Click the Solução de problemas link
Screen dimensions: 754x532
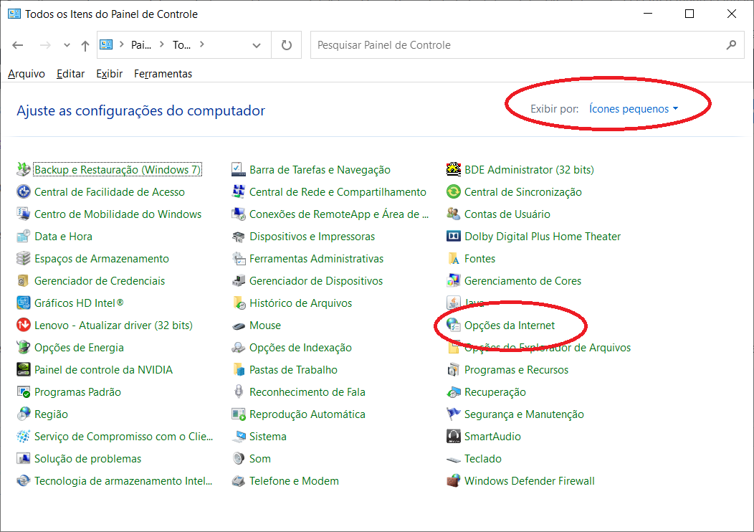coord(87,458)
